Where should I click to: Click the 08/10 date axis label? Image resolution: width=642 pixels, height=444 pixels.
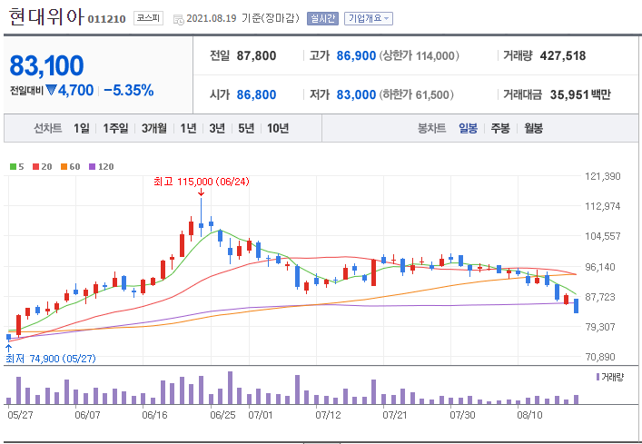(529, 415)
